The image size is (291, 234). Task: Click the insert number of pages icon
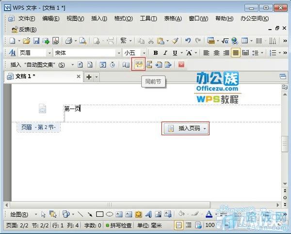point(90,64)
